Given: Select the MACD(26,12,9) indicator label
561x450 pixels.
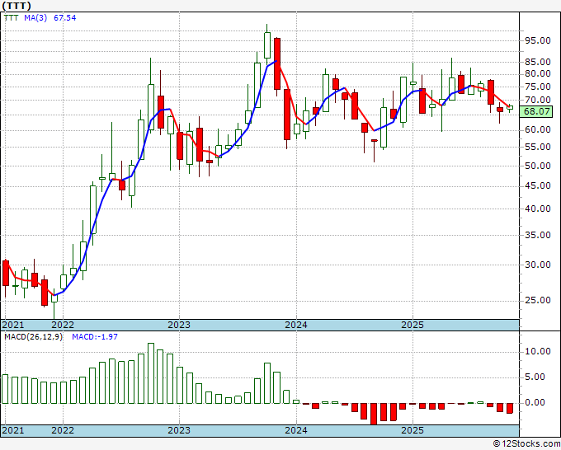Looking at the screenshot, I should click(32, 336).
